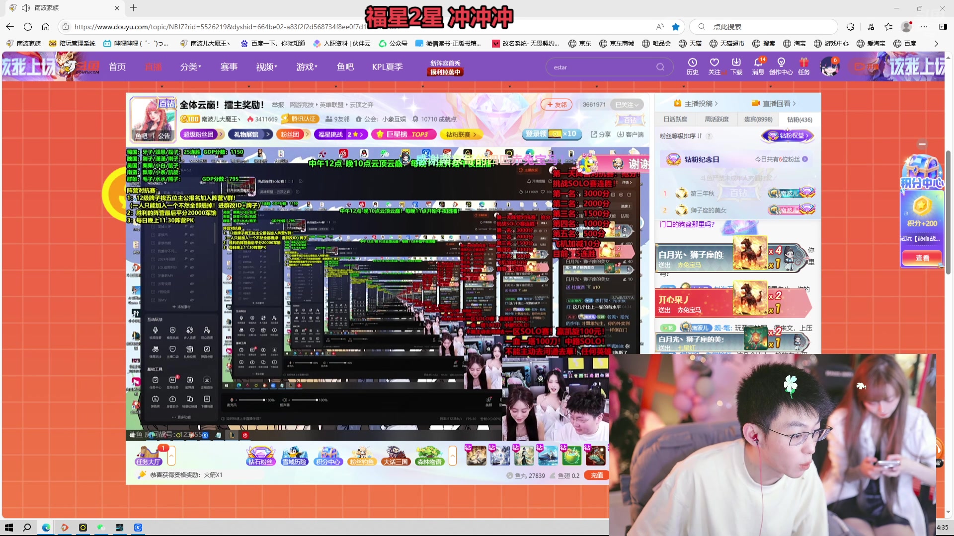Open the 鱼吧 nav item
954x536 pixels.
tap(345, 67)
